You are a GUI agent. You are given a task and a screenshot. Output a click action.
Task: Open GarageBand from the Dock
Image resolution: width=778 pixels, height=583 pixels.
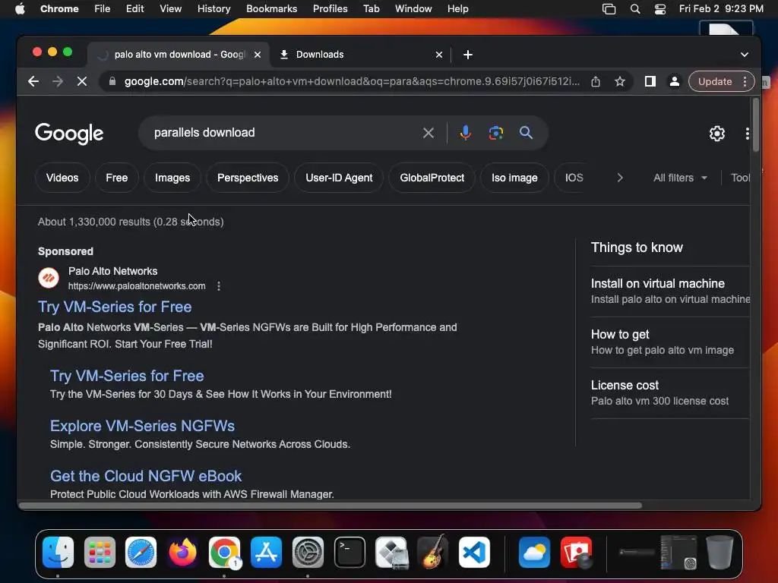pos(433,553)
